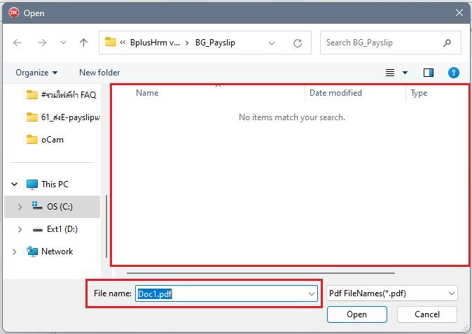
Task: Expand the Network tree node
Action: [x=15, y=252]
